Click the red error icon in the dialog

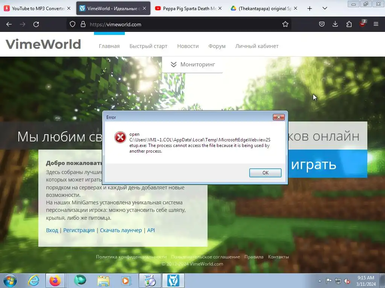(x=120, y=137)
